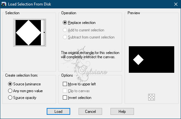Click the black preview image with diamond
Viewport: 181px width, 119px height.
tap(151, 59)
